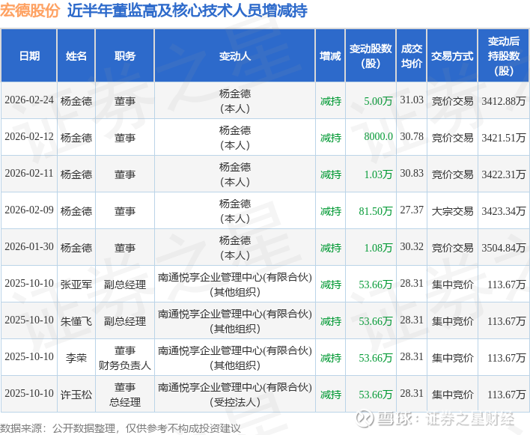Select the date cell 2026-02-11
This screenshot has width=530, height=435.
pos(29,174)
